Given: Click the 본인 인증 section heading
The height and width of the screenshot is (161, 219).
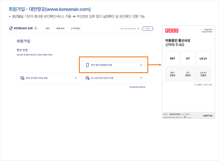Looking at the screenshot, I should 22,50.
